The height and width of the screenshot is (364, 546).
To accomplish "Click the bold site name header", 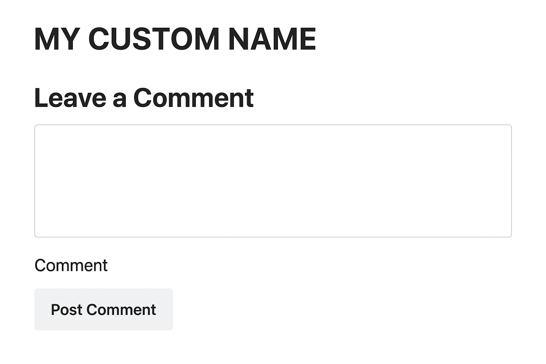I will (175, 39).
